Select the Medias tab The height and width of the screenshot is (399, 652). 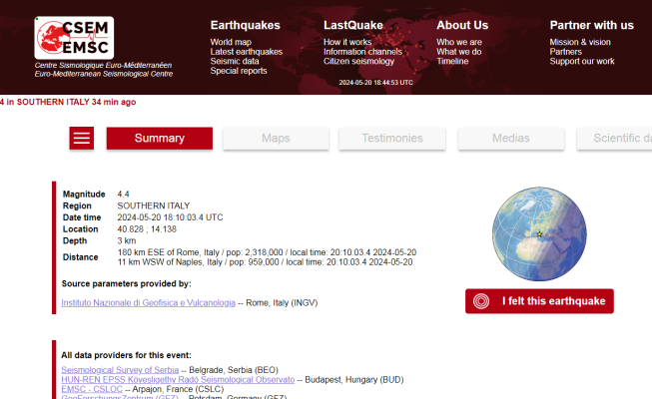click(509, 139)
